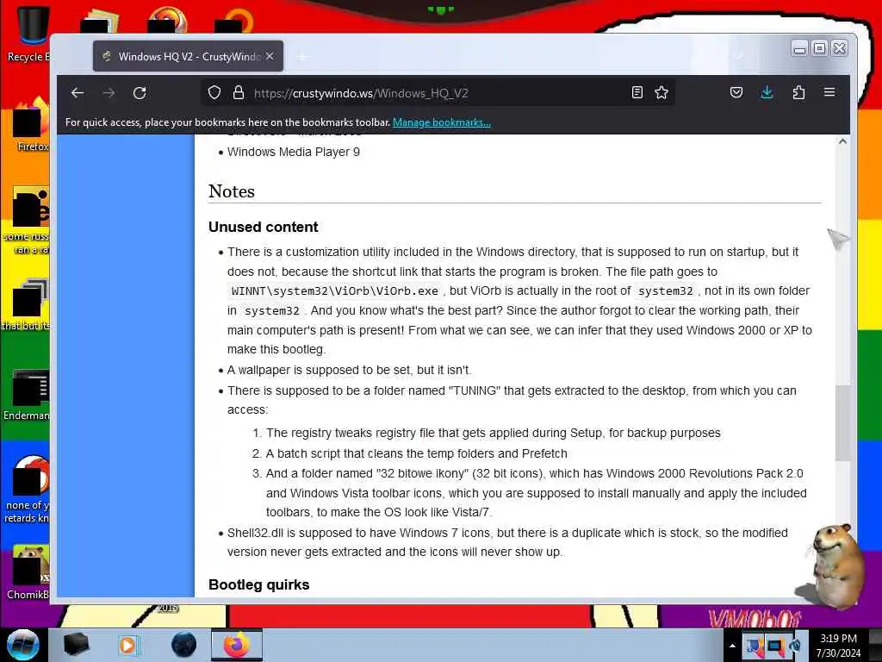Click the WINNT\system32\ViOrb\ViOrb.exe path text
Image resolution: width=882 pixels, height=662 pixels.
[335, 291]
